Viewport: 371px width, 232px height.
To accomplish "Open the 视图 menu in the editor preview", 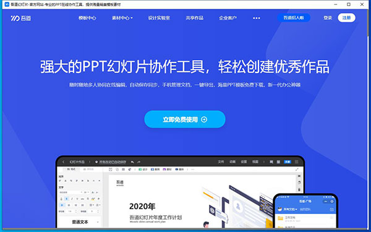I will pyautogui.click(x=255, y=161).
